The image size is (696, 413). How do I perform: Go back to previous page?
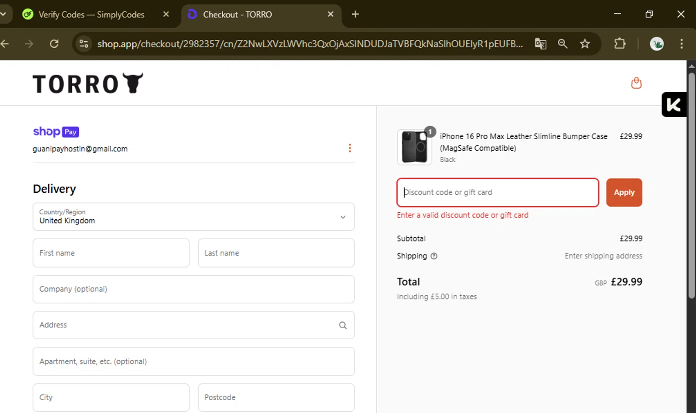[x=5, y=44]
